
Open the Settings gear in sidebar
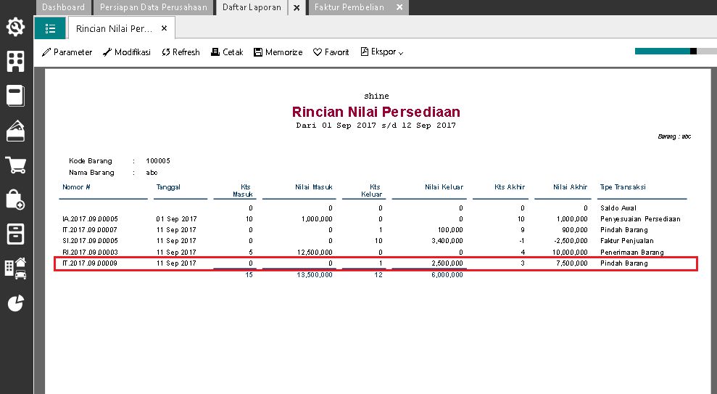tap(15, 28)
